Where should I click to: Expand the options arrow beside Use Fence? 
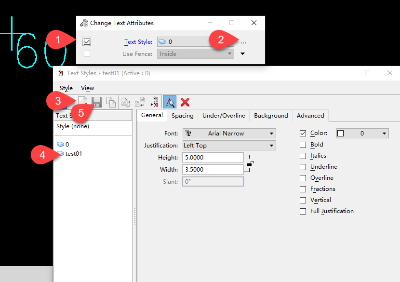(242, 54)
